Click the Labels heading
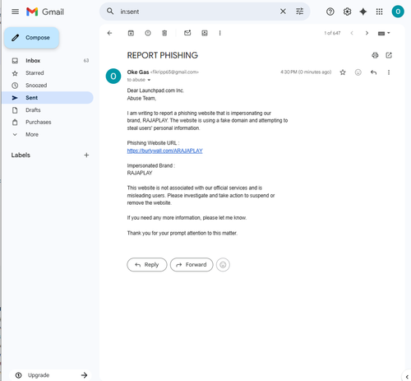 pos(21,155)
